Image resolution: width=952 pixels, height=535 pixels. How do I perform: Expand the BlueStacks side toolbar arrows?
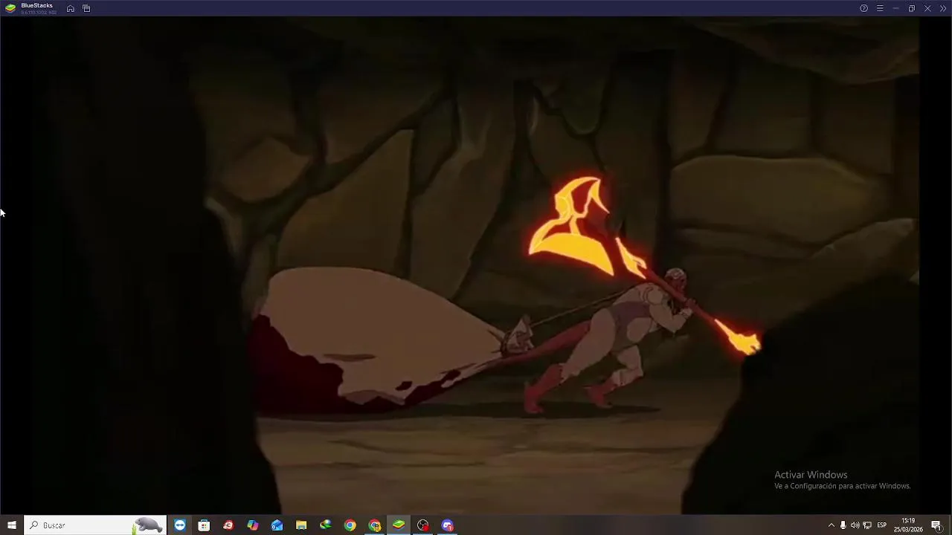943,8
